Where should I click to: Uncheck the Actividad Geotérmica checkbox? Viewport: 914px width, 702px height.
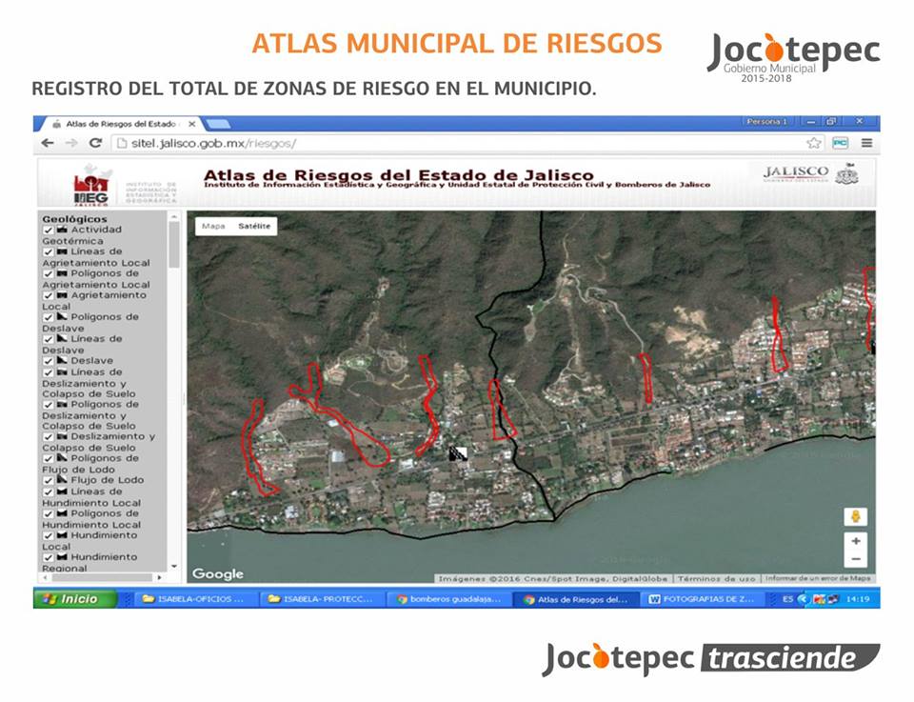pyautogui.click(x=47, y=231)
